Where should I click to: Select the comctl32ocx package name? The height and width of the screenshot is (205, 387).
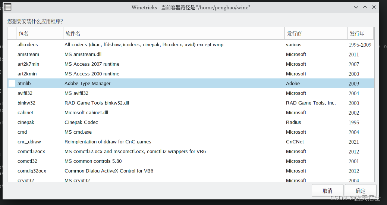coord(31,151)
